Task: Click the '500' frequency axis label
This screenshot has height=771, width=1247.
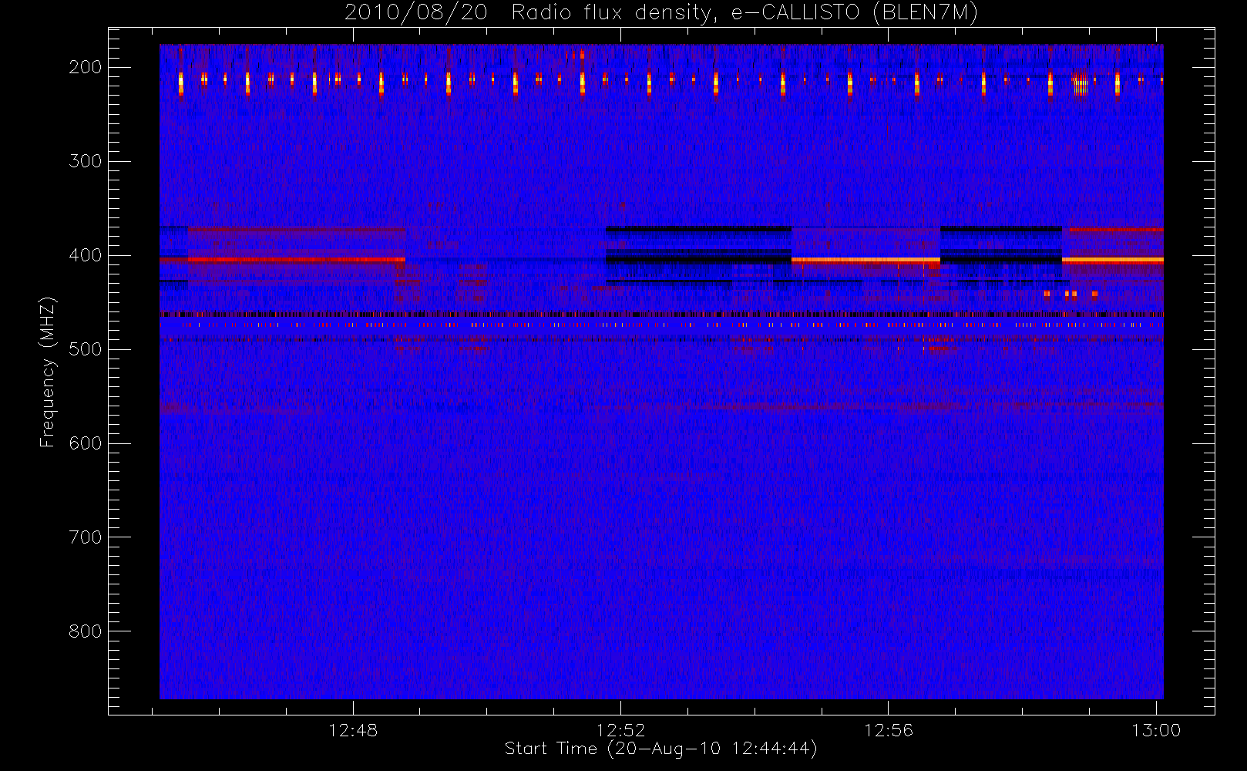Action: pos(86,349)
